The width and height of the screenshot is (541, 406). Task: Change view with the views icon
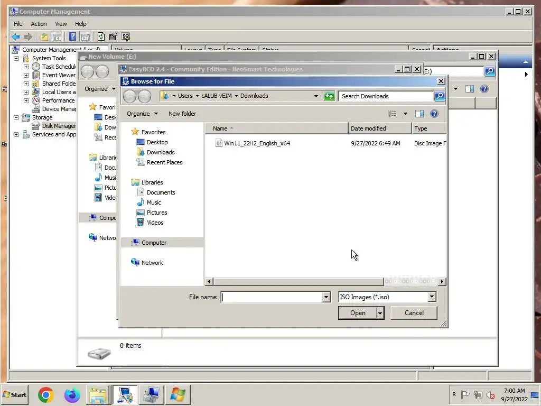pos(393,114)
